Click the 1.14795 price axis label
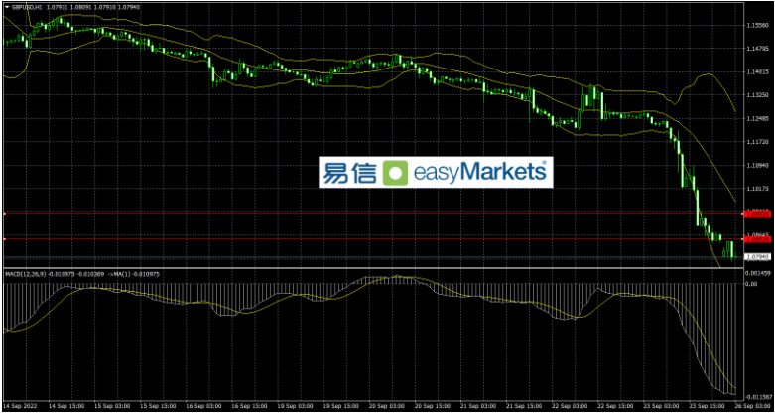Viewport: 775px width, 414px height. (x=760, y=48)
